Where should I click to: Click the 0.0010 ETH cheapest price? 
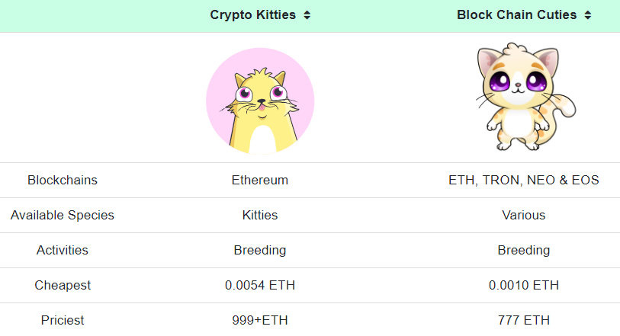click(524, 285)
